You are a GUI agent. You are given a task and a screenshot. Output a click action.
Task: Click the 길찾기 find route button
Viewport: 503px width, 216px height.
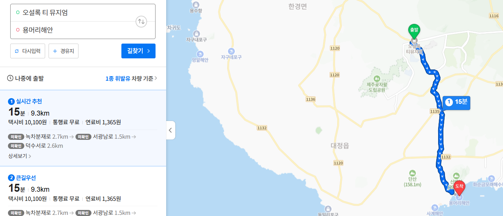pyautogui.click(x=138, y=51)
